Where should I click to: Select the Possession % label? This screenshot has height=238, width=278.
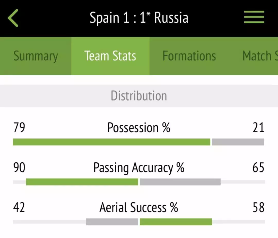[139, 128]
